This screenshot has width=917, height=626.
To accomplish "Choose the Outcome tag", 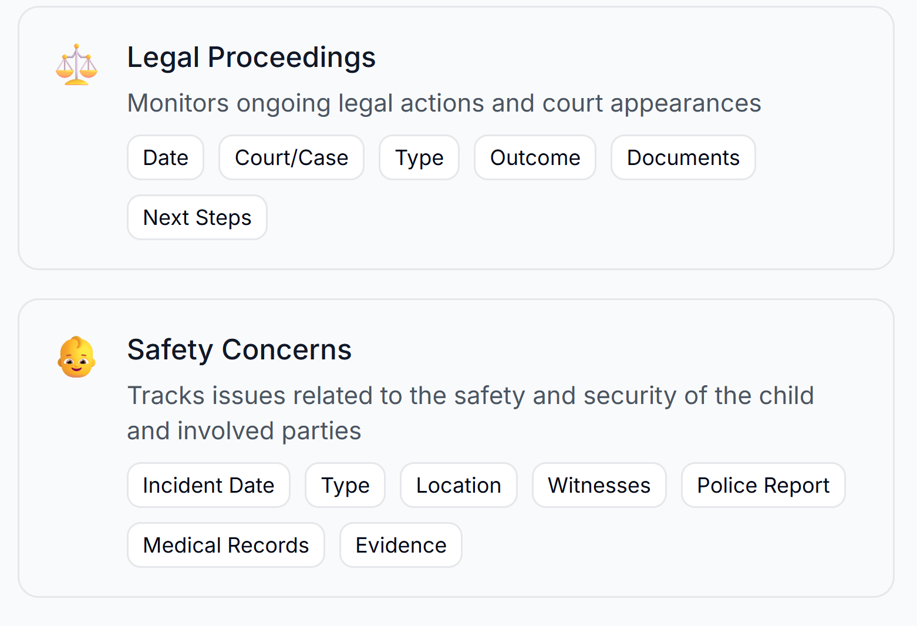I will coord(535,157).
